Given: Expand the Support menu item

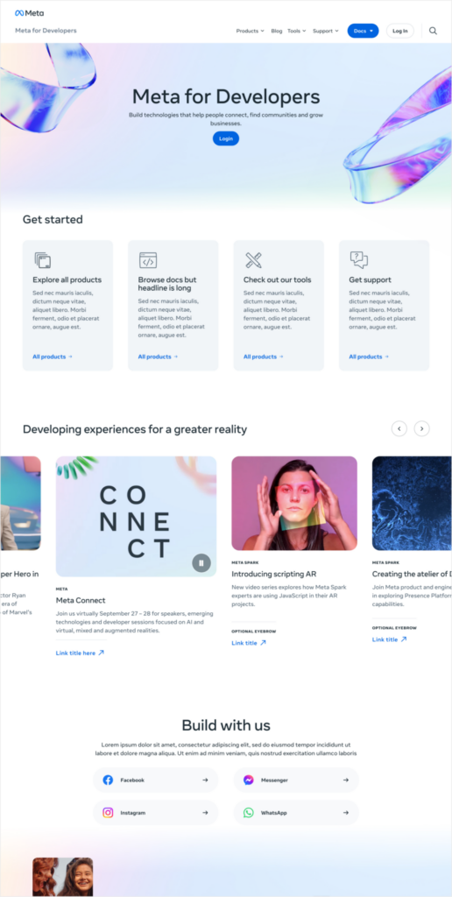Looking at the screenshot, I should [x=326, y=31].
